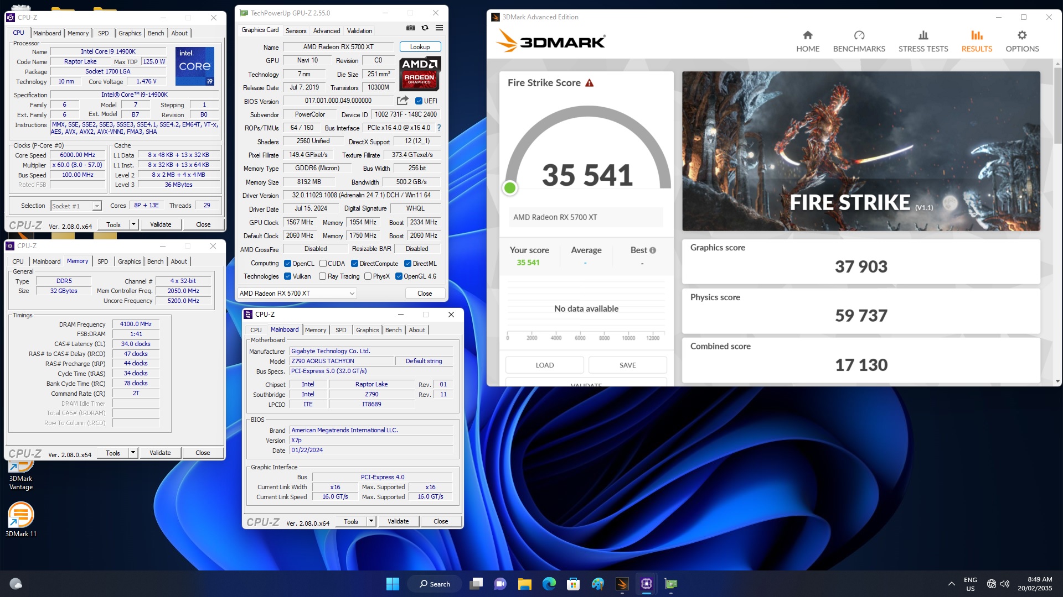Open File Explorer from the taskbar
This screenshot has height=597, width=1063.
(x=524, y=584)
